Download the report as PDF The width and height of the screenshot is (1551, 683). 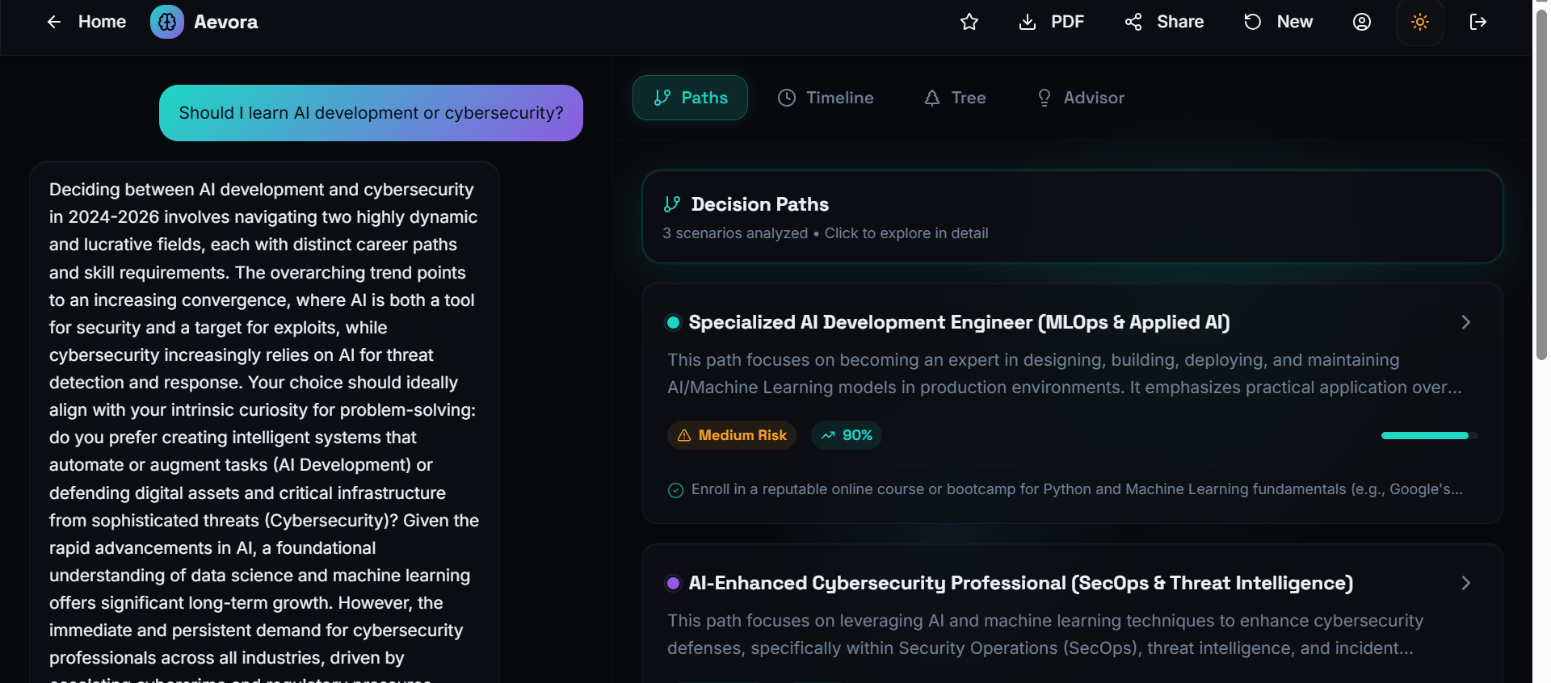pyautogui.click(x=1052, y=22)
